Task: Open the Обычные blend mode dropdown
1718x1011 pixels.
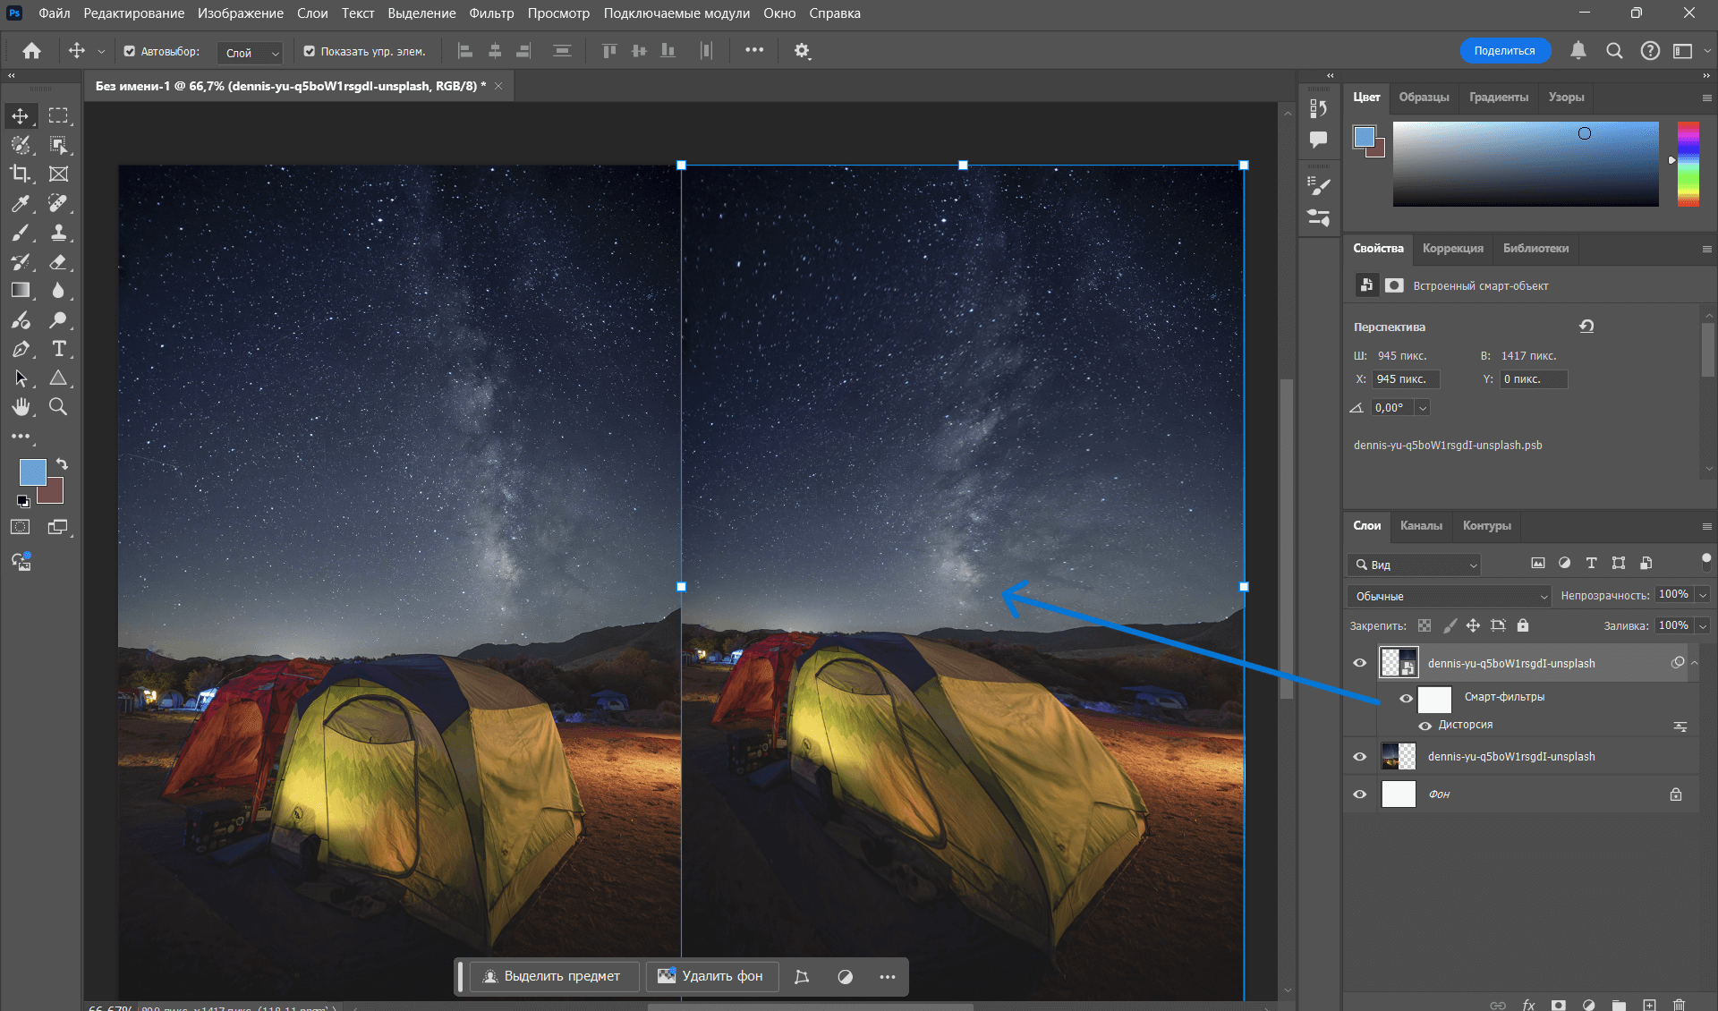Action: 1449,596
